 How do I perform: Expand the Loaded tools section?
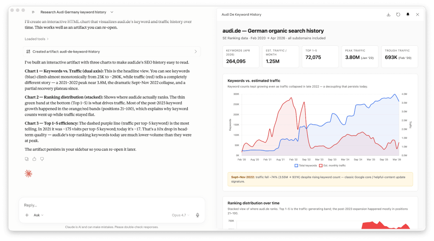click(36, 39)
